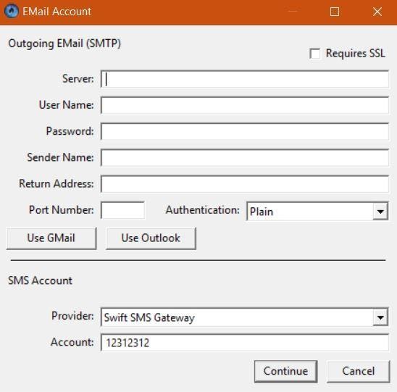397x392 pixels.
Task: Confirm with the Continue button
Action: pyautogui.click(x=285, y=371)
